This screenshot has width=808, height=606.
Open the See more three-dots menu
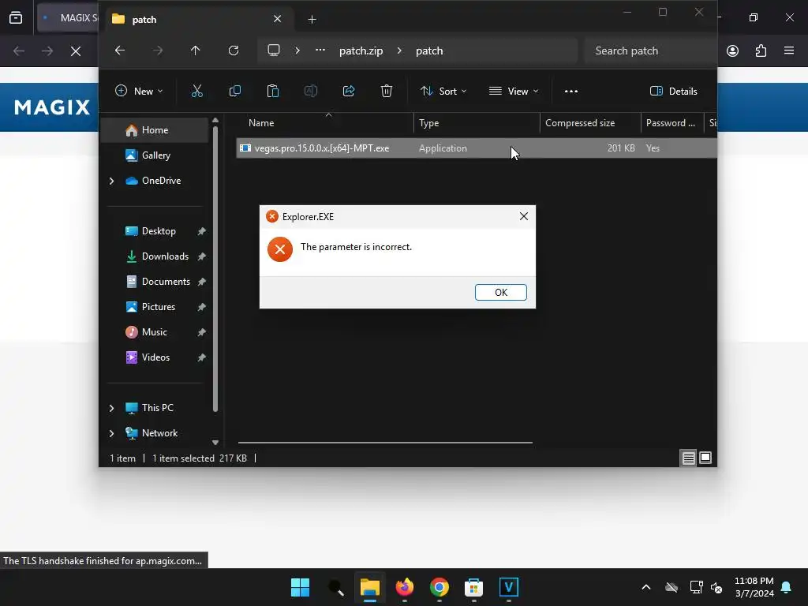[x=571, y=92]
